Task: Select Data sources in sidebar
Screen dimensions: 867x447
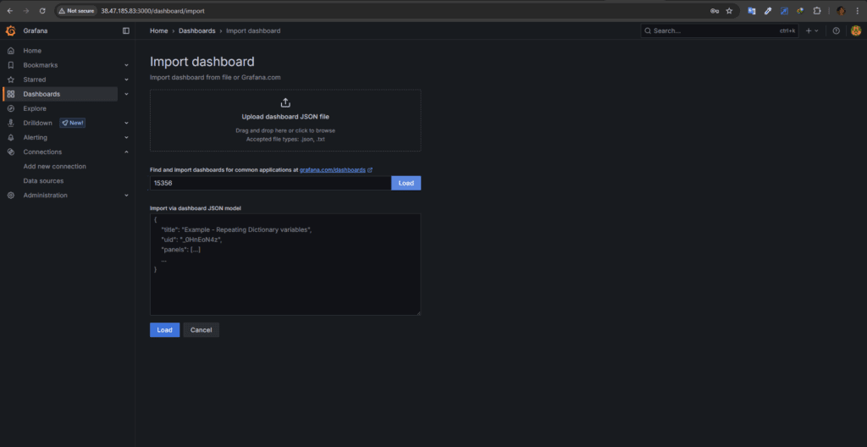Action: click(x=43, y=181)
